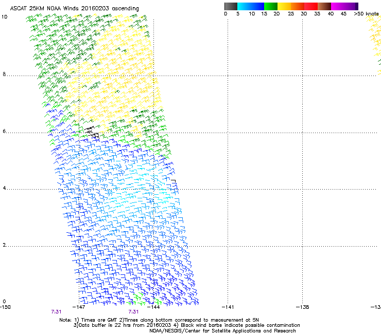The image size is (381, 334).
Task: Click the longitude label -150
Action: tap(5, 307)
